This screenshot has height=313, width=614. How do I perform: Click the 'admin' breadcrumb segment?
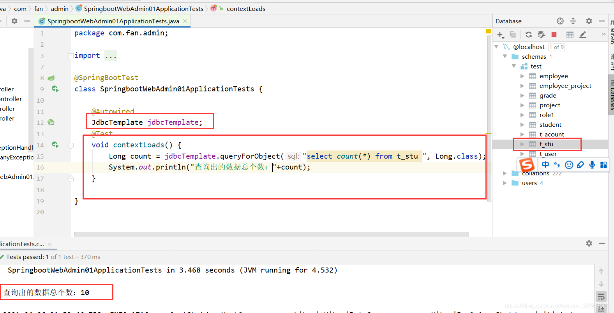click(60, 9)
